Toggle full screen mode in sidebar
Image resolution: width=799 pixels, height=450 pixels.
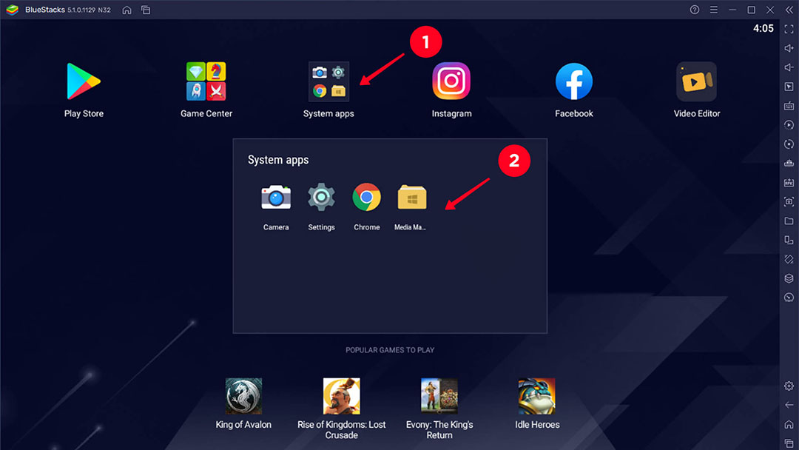(789, 29)
